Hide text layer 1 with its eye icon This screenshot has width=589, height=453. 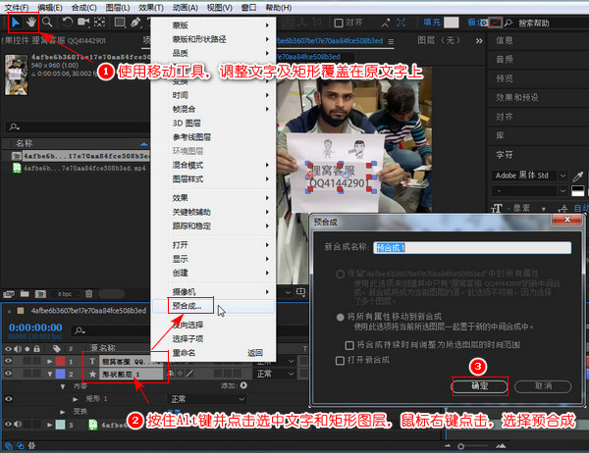click(x=8, y=361)
